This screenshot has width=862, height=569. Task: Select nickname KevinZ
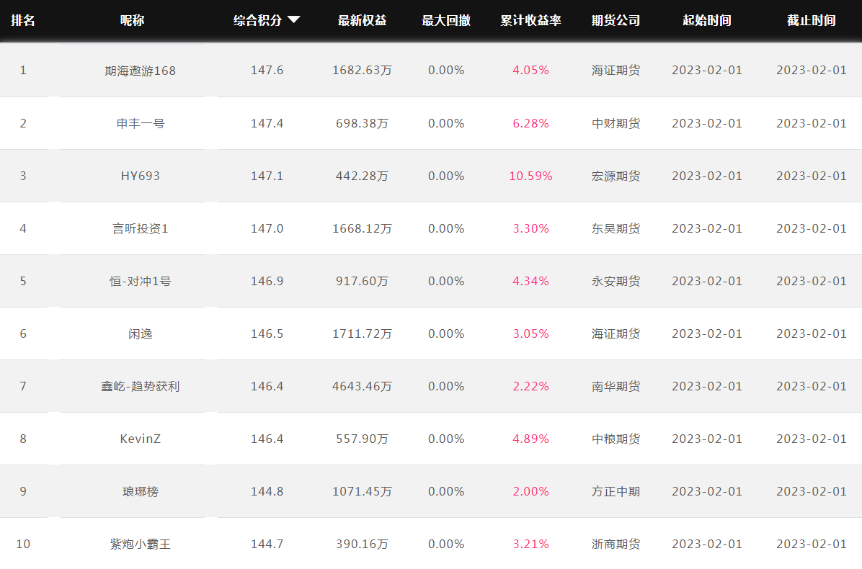[x=141, y=439]
